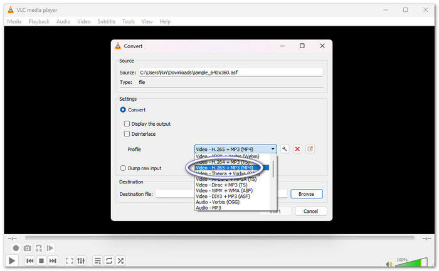
Task: Maximize the Convert dialog
Action: pyautogui.click(x=302, y=46)
